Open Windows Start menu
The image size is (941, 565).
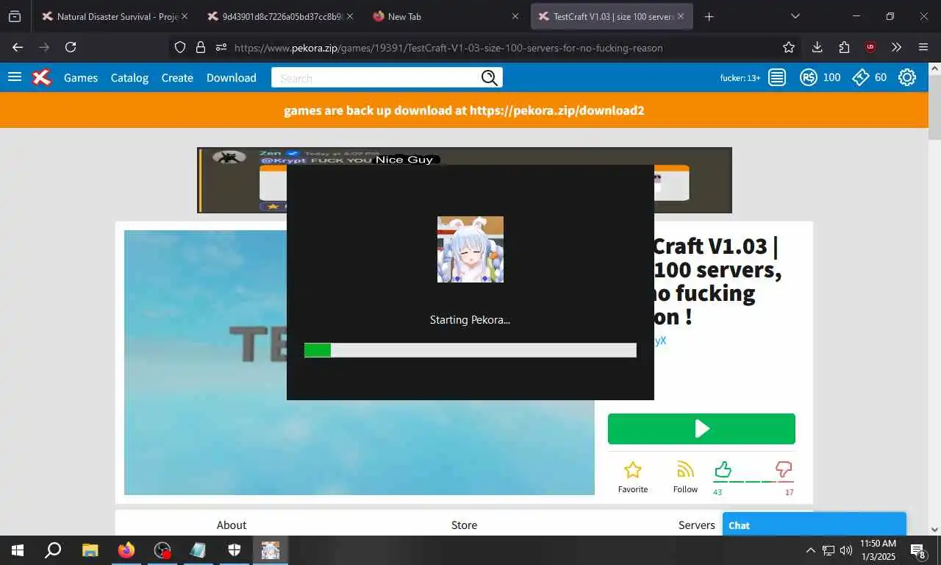point(18,550)
